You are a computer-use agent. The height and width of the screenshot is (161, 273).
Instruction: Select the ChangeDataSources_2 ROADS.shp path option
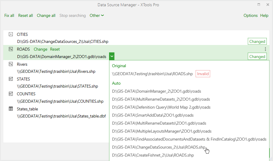159,147
